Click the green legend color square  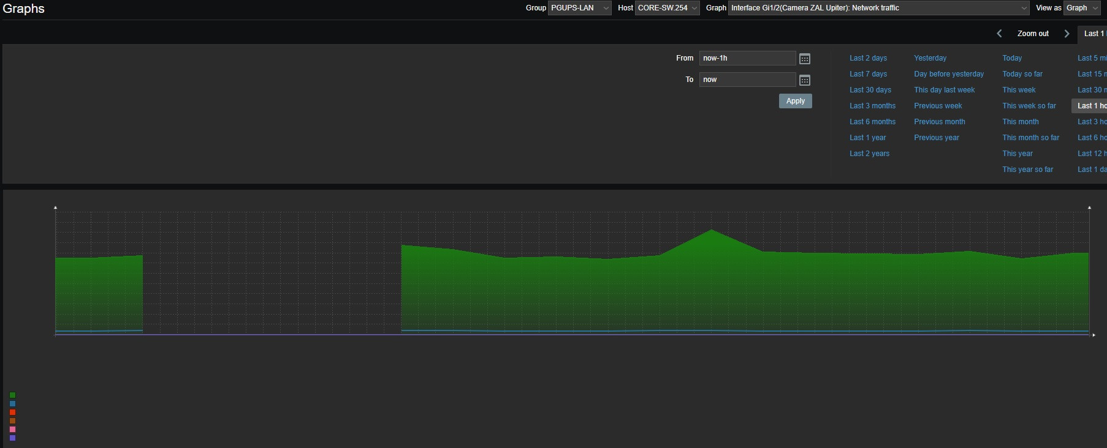coord(12,395)
